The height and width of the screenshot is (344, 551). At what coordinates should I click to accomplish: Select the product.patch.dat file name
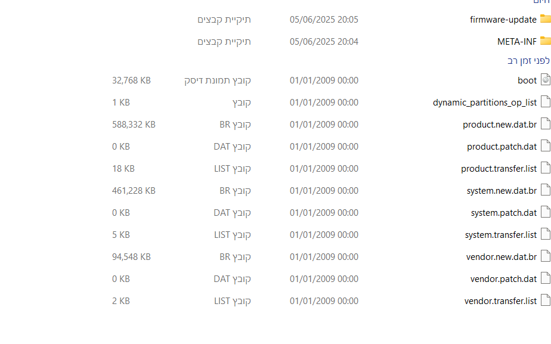(x=502, y=147)
